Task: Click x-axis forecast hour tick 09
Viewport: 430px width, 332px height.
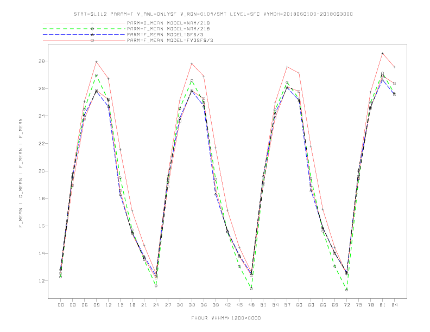Action: (96, 305)
